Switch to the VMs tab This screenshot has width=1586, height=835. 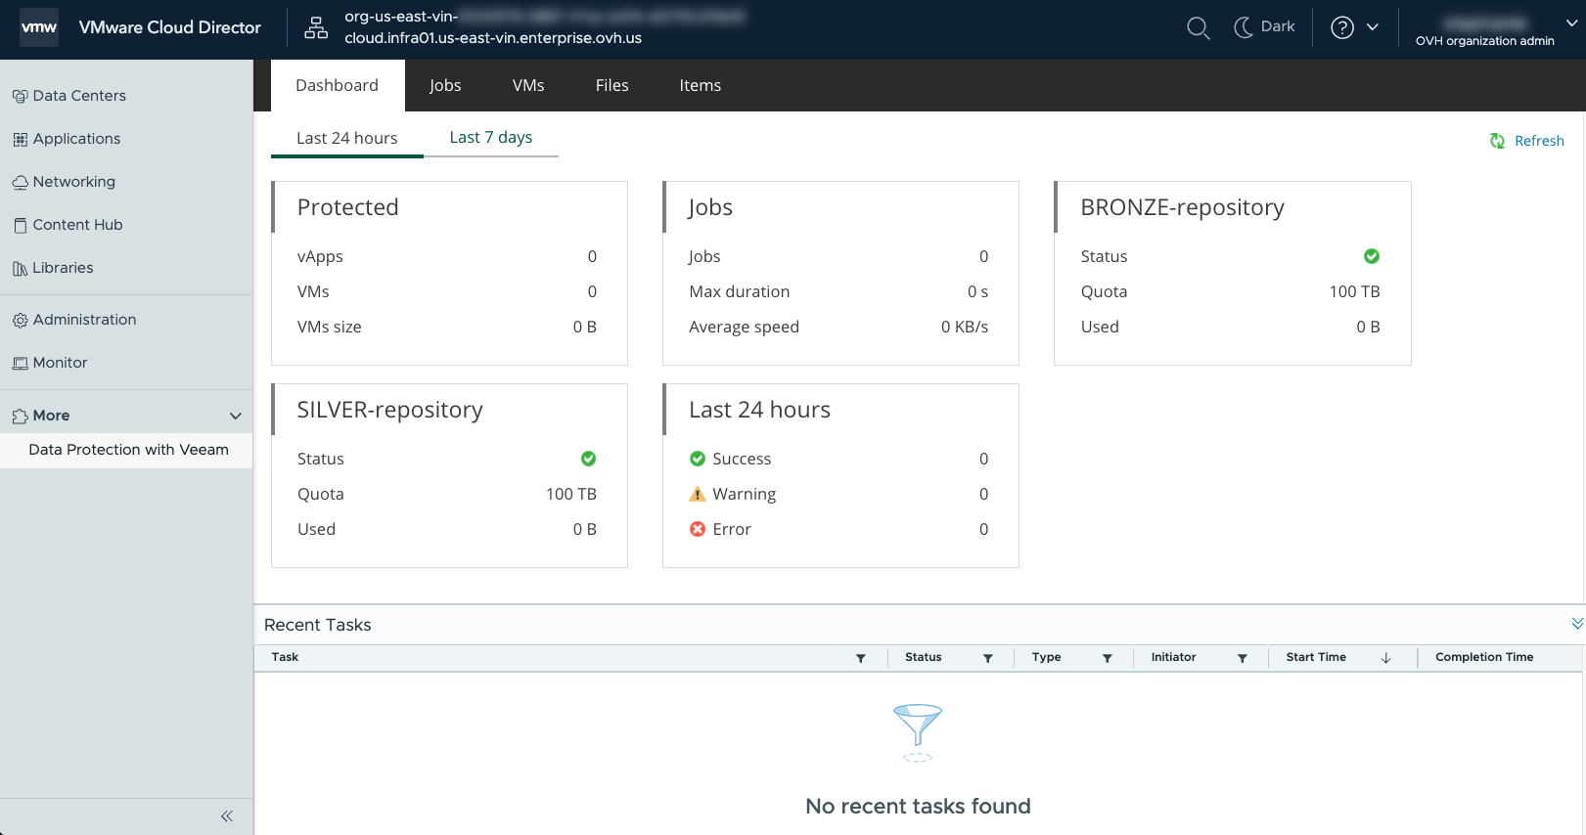pyautogui.click(x=528, y=85)
